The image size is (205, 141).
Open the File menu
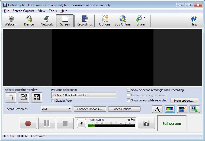[7, 11]
